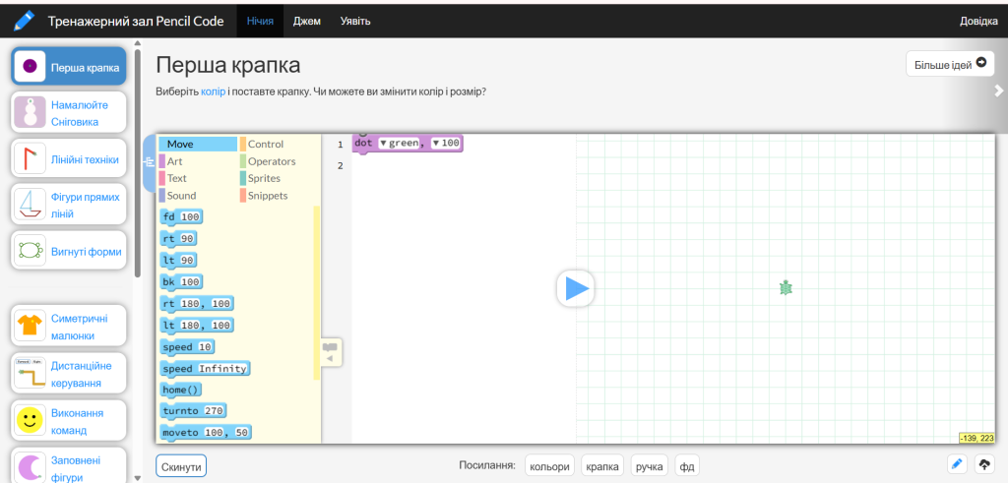Screen dimensions: 1008x483
Task: Select the Sound block category
Action: click(x=197, y=195)
